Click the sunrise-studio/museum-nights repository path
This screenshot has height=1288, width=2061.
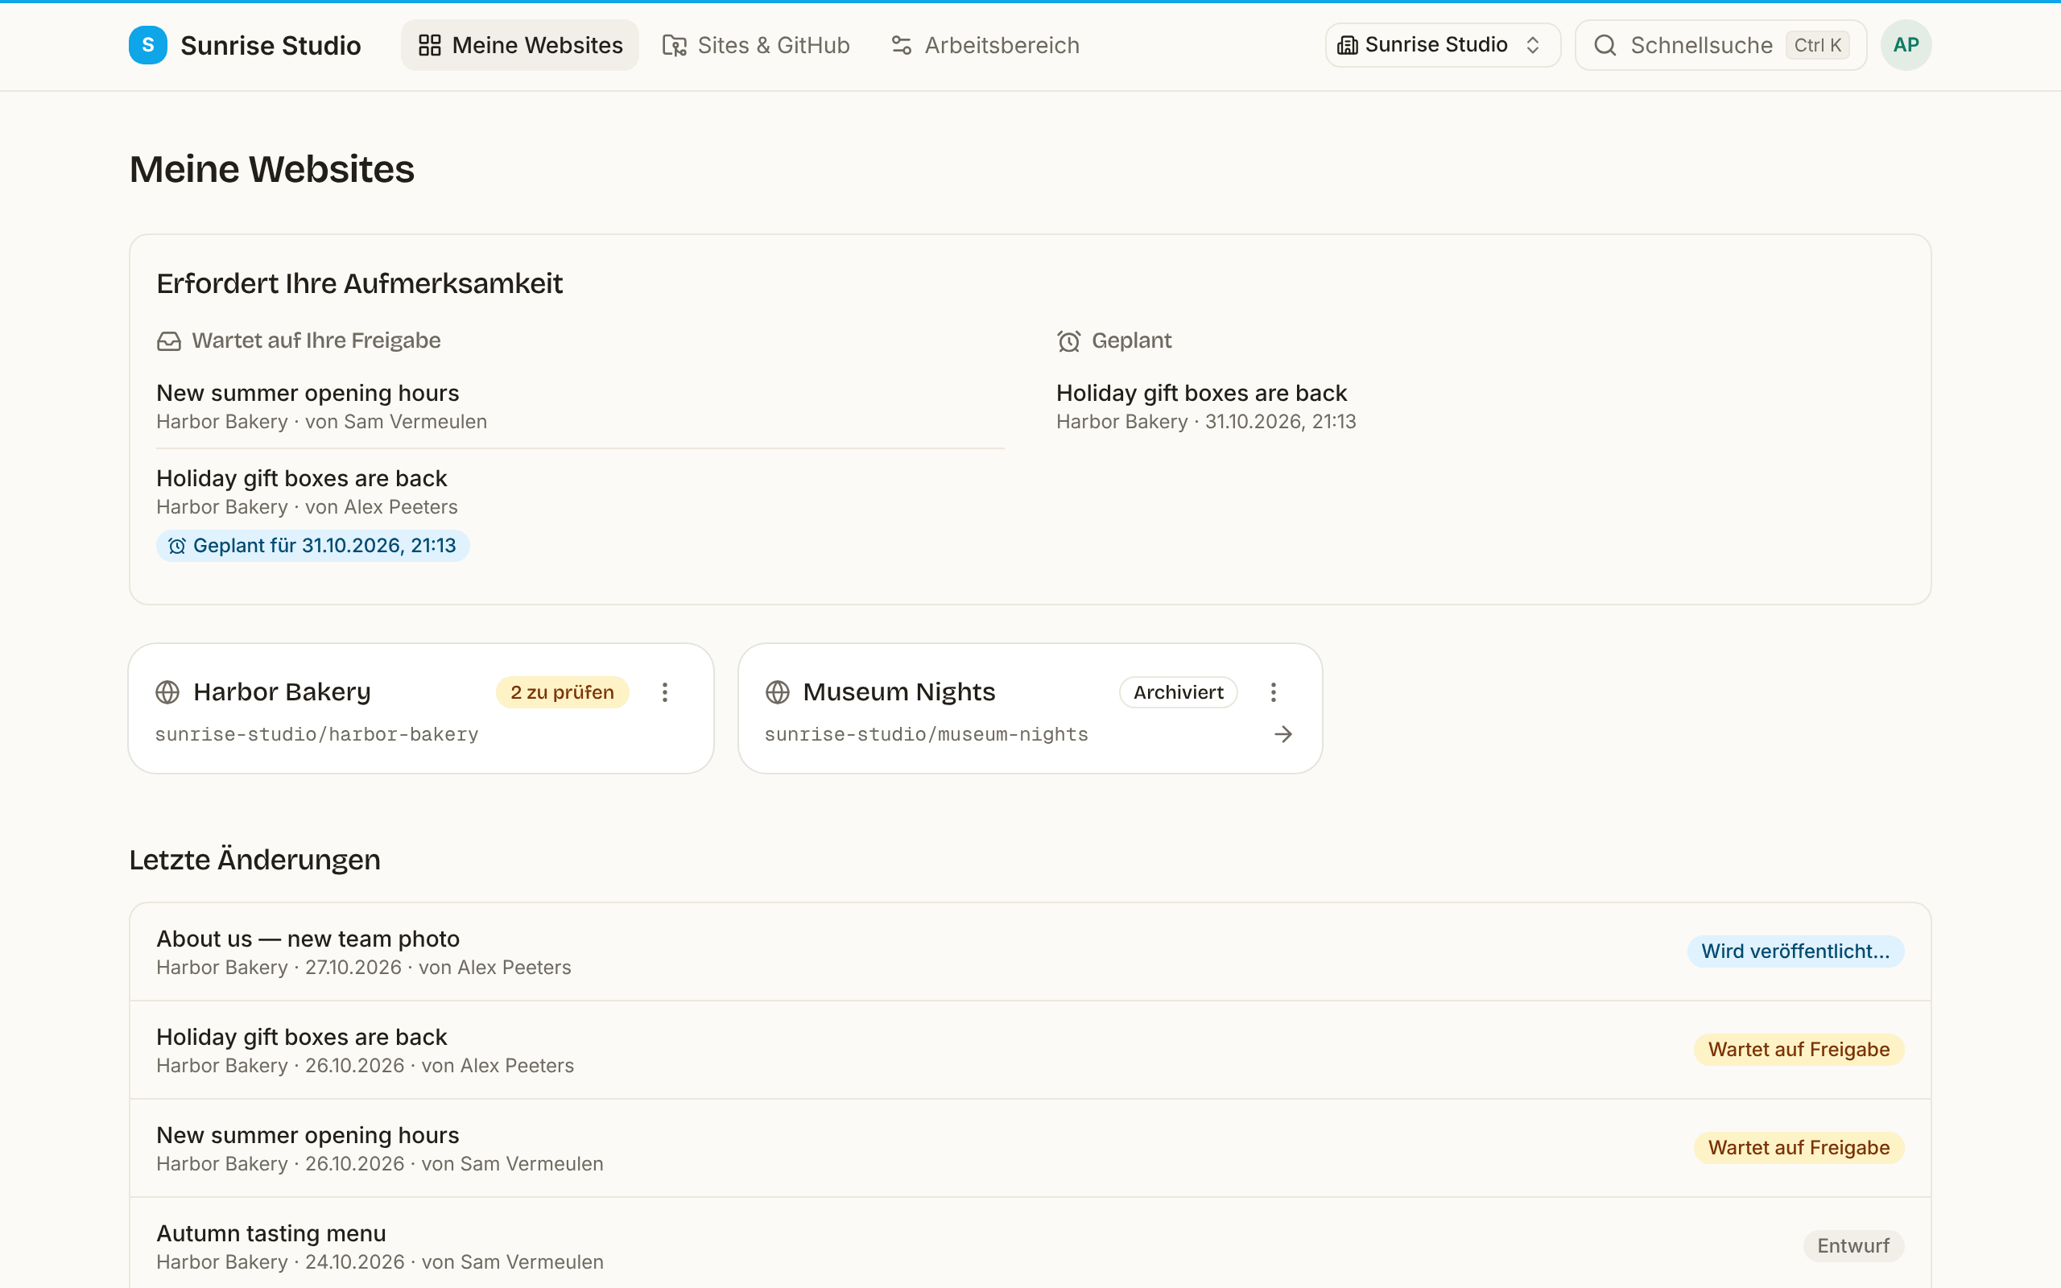click(927, 734)
